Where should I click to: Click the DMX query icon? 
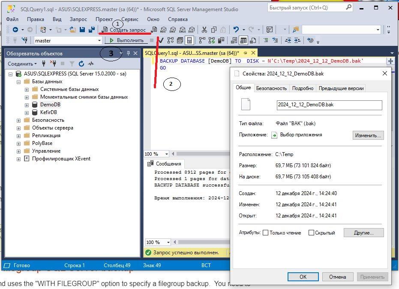click(x=173, y=30)
